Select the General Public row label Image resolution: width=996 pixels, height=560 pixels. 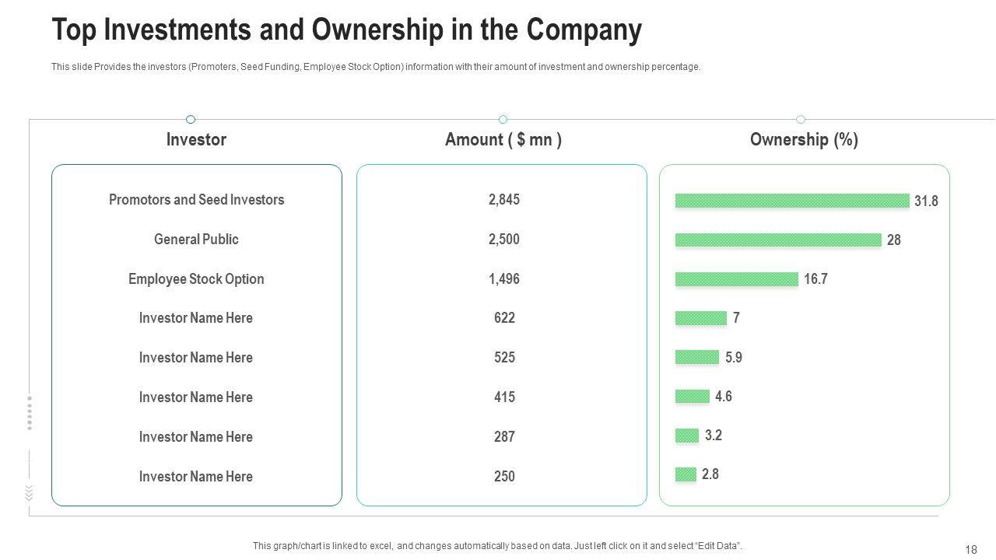pos(196,240)
